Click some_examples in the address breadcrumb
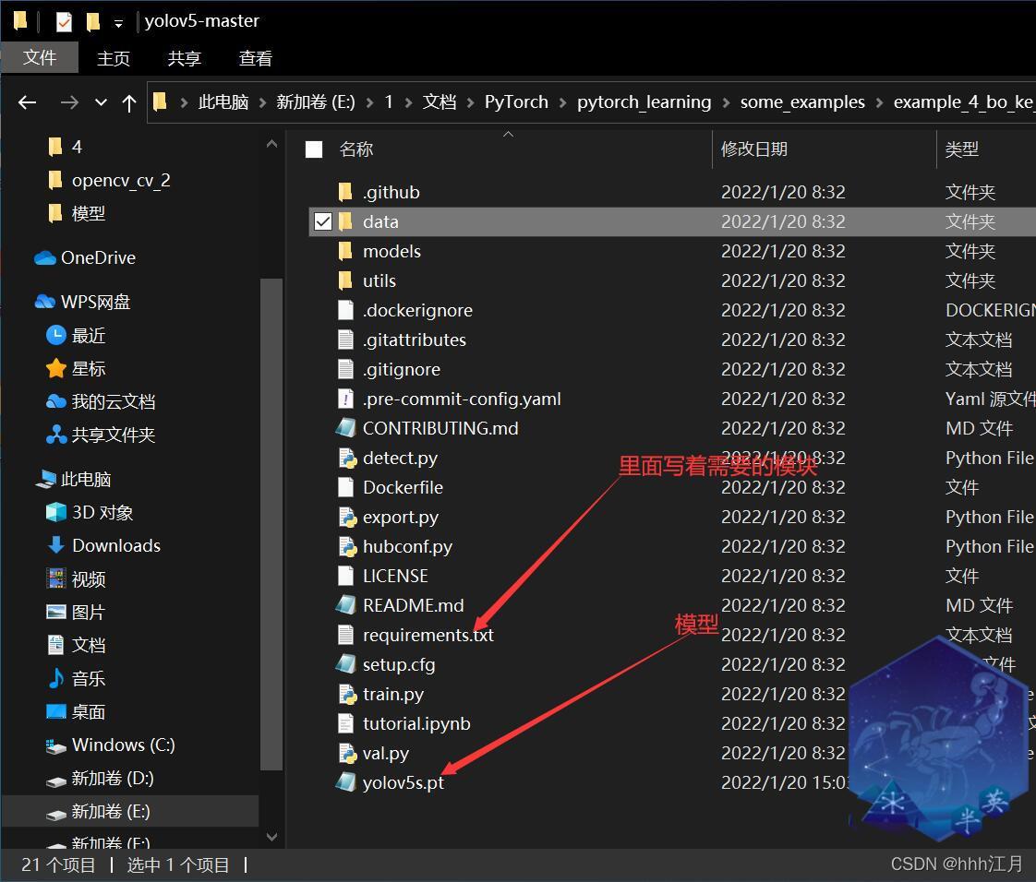 (x=802, y=102)
